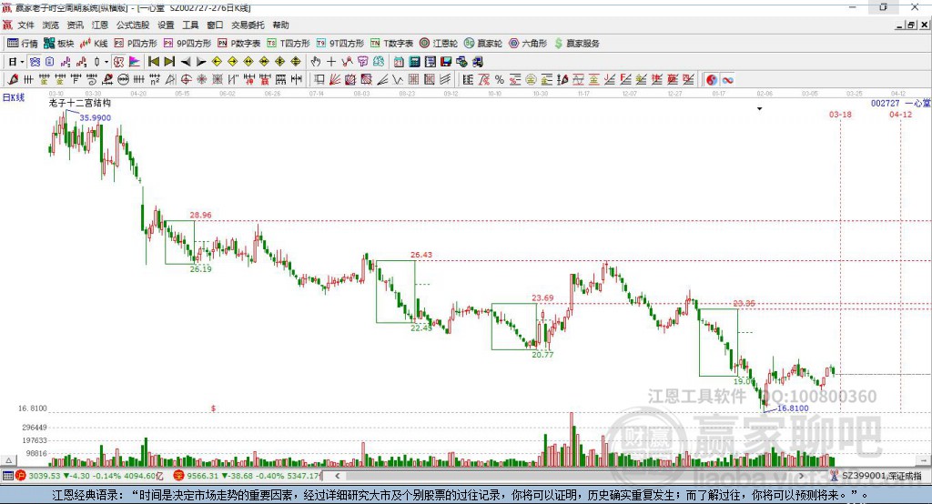The height and width of the screenshot is (504, 932).
Task: Step chart left with black left-arrow icon
Action: [x=186, y=61]
